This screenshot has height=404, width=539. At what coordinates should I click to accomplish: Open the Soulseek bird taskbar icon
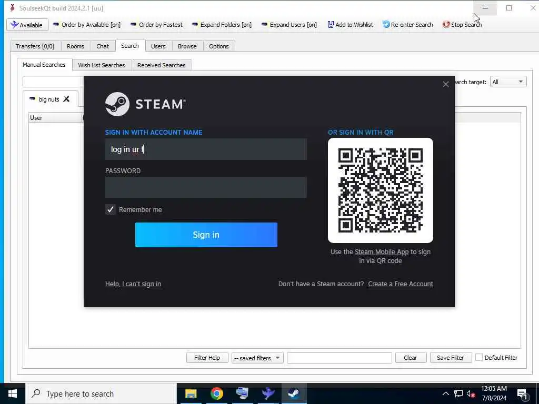[x=268, y=393]
